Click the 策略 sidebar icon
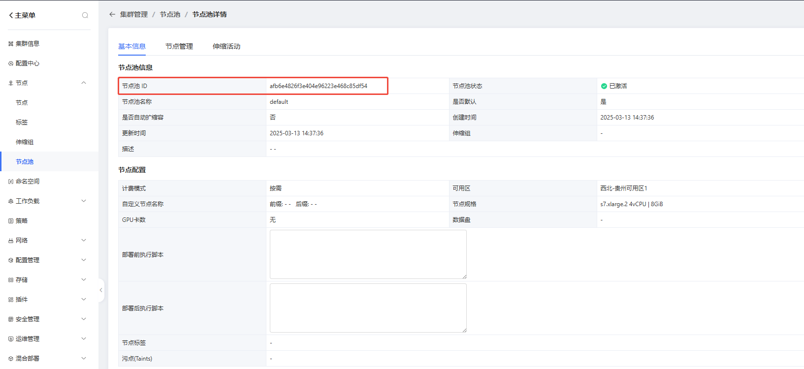 11,221
